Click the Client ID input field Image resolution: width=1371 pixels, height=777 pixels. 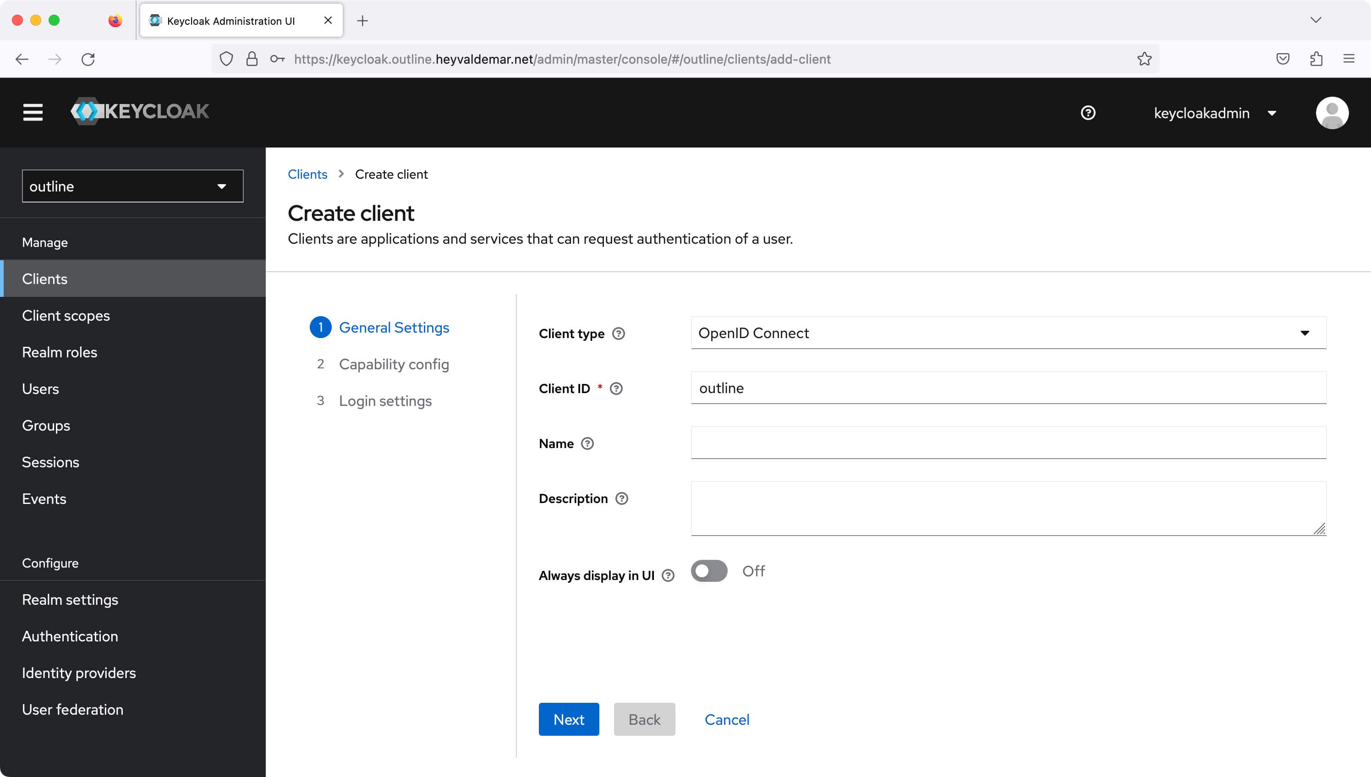1008,387
